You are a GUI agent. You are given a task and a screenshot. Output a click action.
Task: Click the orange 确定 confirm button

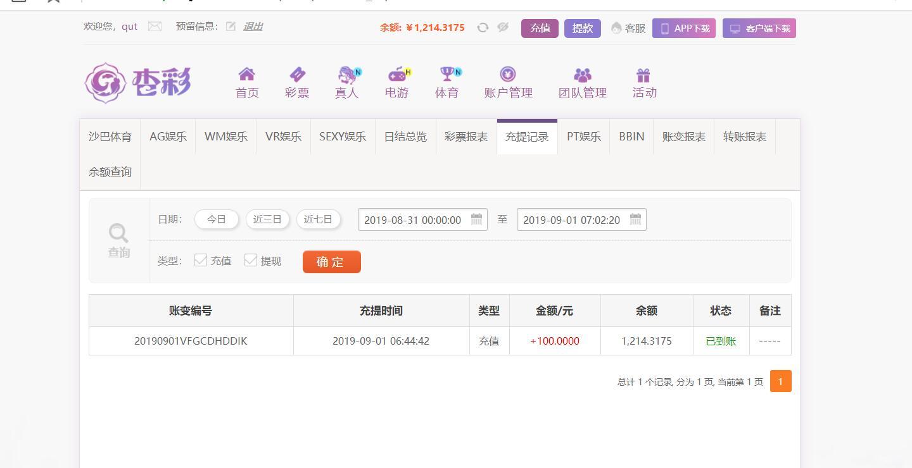click(x=332, y=262)
